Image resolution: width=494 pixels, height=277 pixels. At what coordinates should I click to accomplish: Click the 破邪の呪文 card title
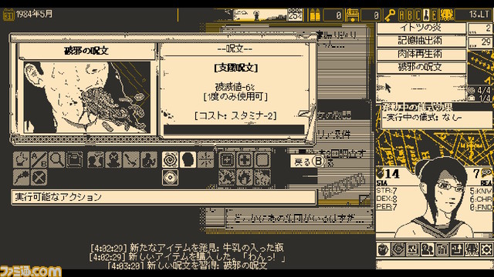pos(86,51)
